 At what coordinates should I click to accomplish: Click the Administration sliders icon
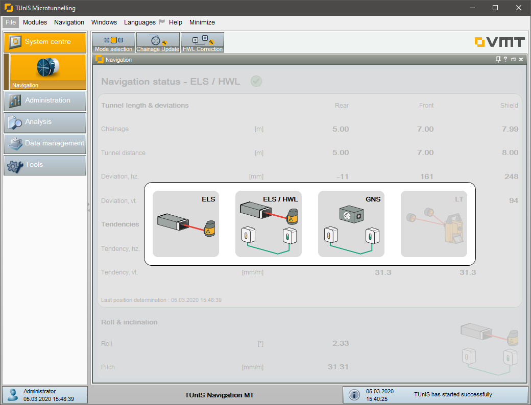pyautogui.click(x=15, y=101)
